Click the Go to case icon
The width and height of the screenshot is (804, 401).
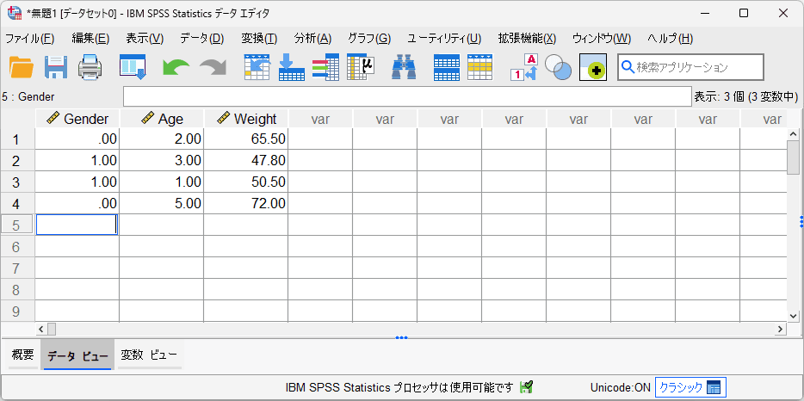point(257,67)
